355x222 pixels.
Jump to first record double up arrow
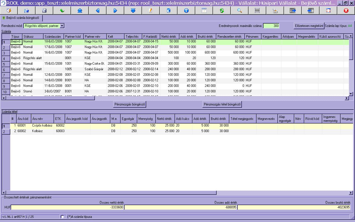(x=80, y=11)
